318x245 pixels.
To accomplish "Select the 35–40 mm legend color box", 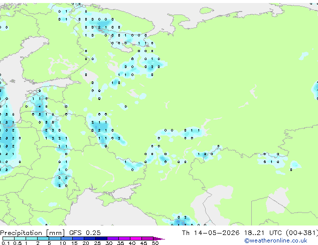I will click(124, 238).
